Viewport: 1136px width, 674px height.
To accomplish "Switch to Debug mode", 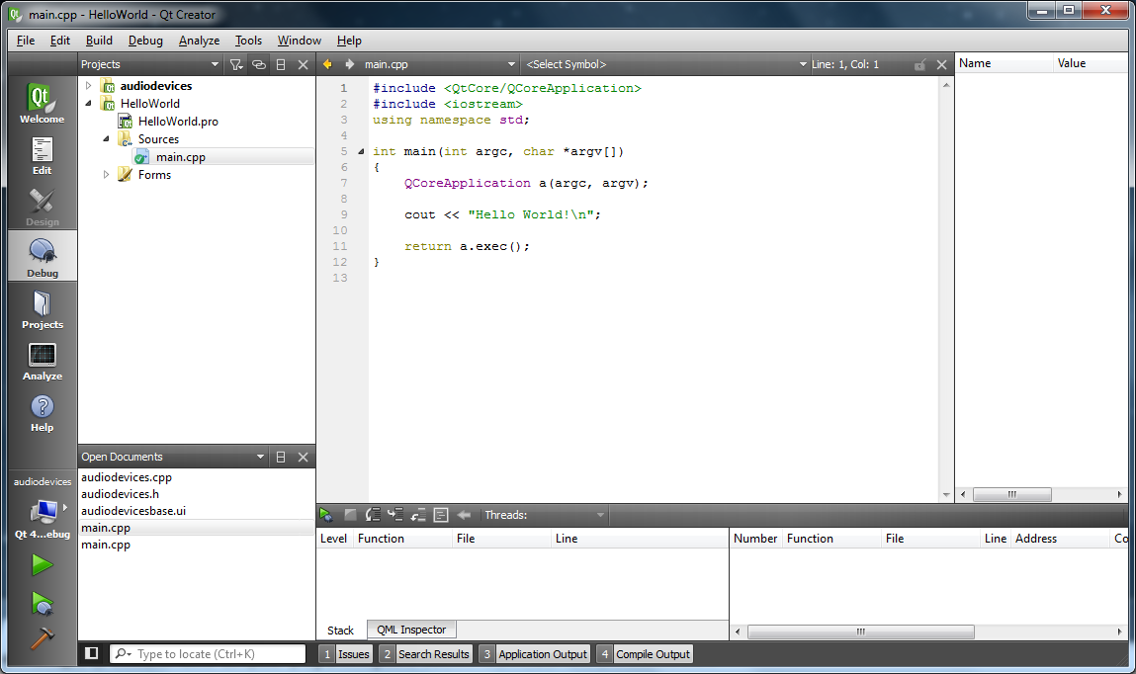I will 43,257.
